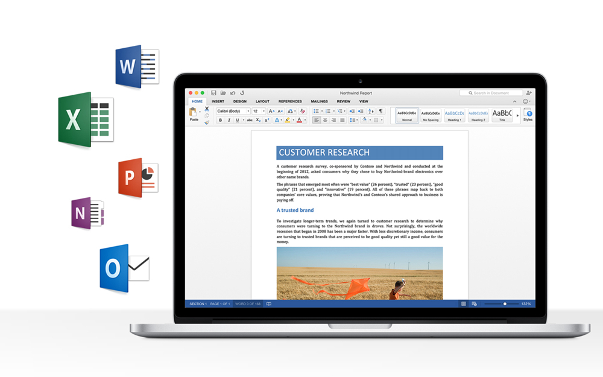This screenshot has height=377, width=603.
Task: Cut selection with the scissors icon
Action: [x=206, y=109]
